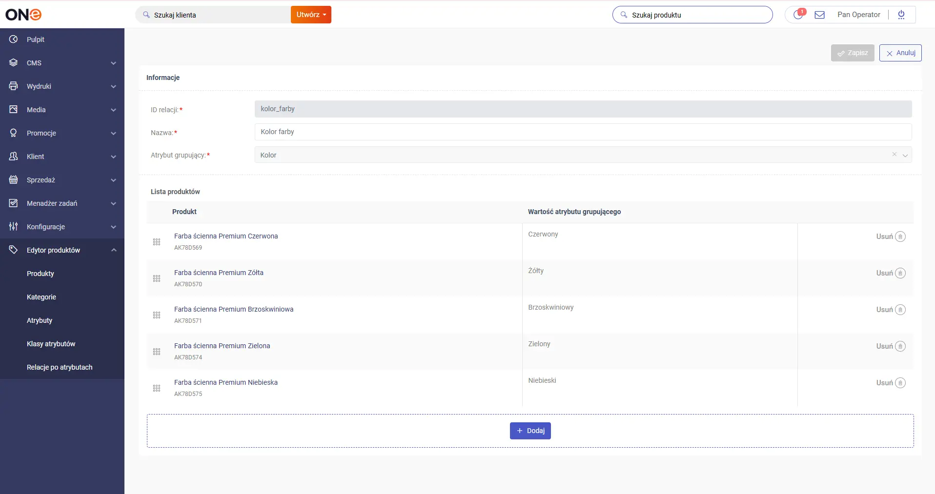Click the Pulpit dashboard icon in sidebar
Image resolution: width=935 pixels, height=494 pixels.
[x=14, y=40]
